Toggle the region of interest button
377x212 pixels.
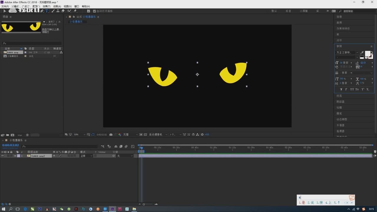point(141,135)
